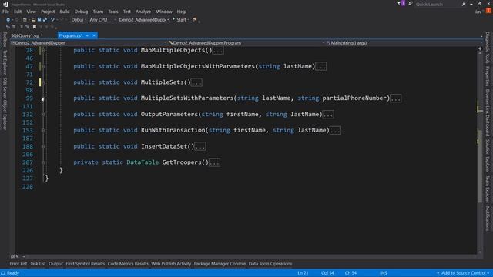493x277 pixels.
Task: Open the Help menu
Action: (182, 12)
